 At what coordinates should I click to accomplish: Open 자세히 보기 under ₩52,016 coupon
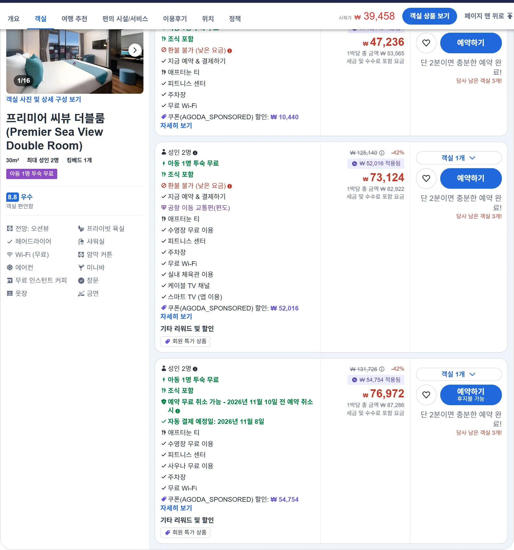(176, 316)
